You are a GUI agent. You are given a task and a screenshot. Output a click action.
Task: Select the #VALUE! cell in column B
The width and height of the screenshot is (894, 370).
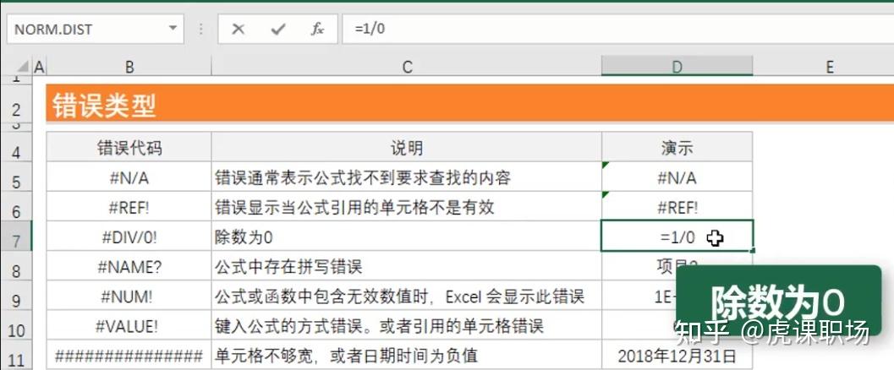coord(129,325)
